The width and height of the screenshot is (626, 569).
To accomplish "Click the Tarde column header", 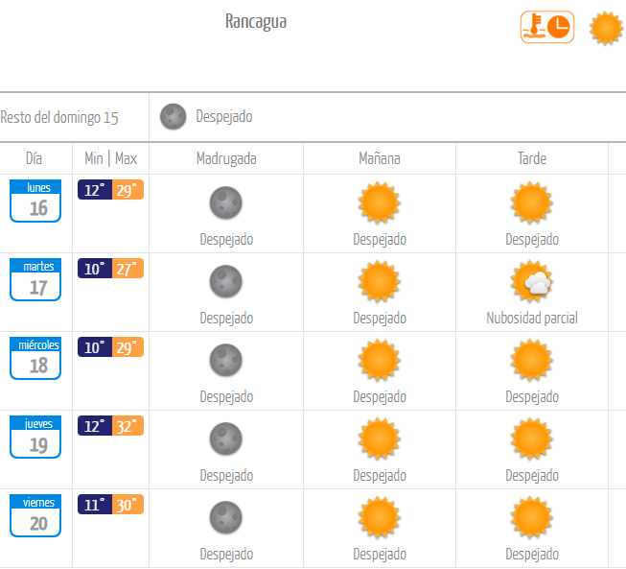I will click(x=532, y=158).
